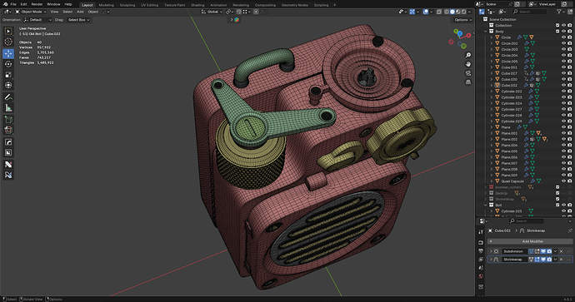The width and height of the screenshot is (575, 302).
Task: Activate the Move tool
Action: pyautogui.click(x=8, y=53)
